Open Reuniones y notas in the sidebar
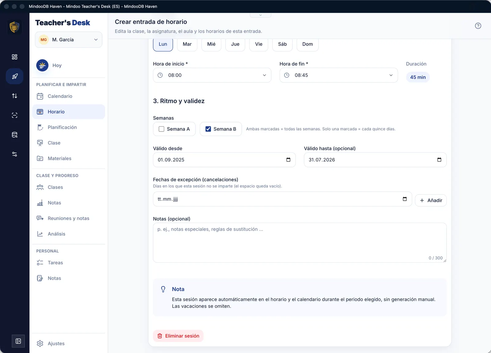 pos(68,218)
